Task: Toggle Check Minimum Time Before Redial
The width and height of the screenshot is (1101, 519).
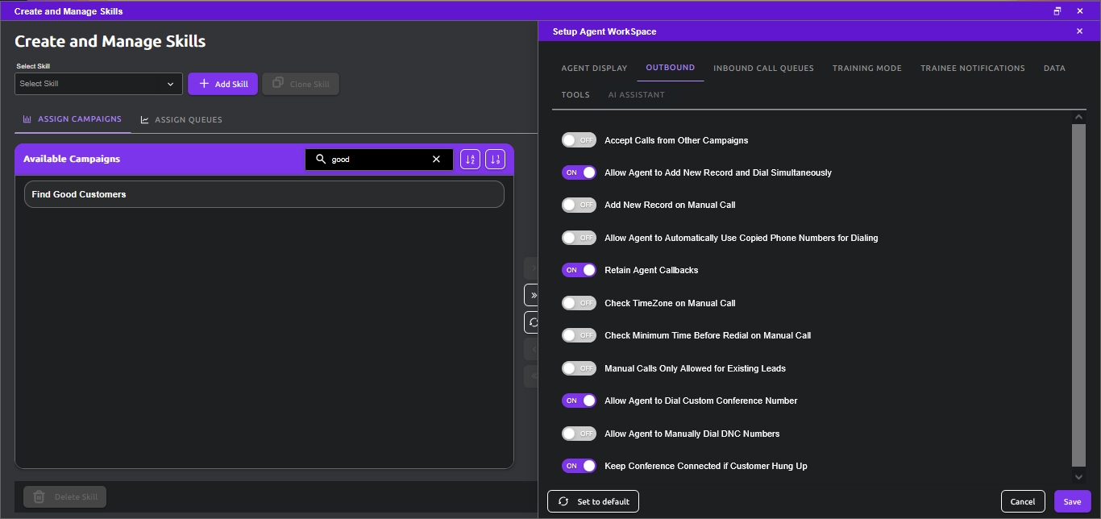Action: coord(579,335)
